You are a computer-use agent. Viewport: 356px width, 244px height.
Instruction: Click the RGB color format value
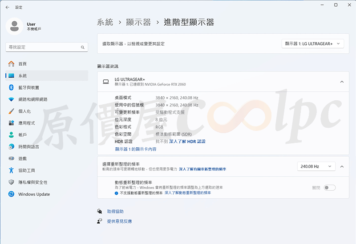(159, 127)
